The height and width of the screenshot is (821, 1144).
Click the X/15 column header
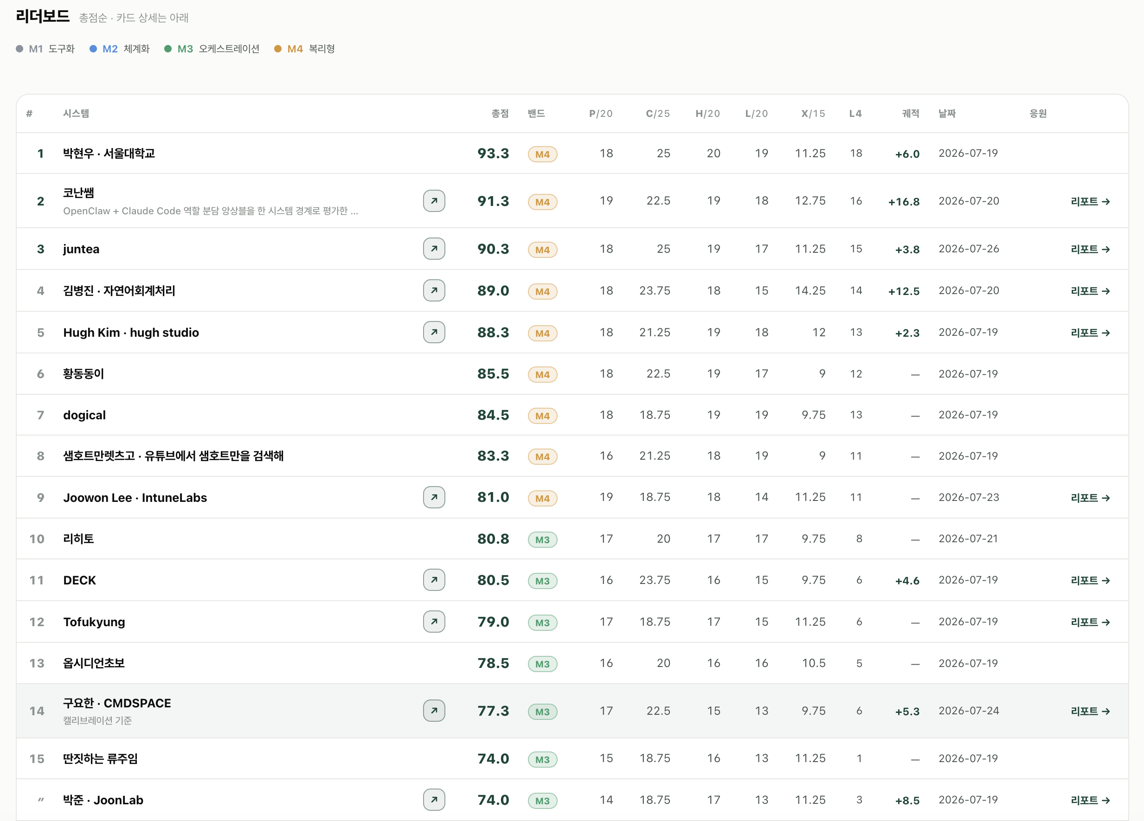tap(813, 114)
